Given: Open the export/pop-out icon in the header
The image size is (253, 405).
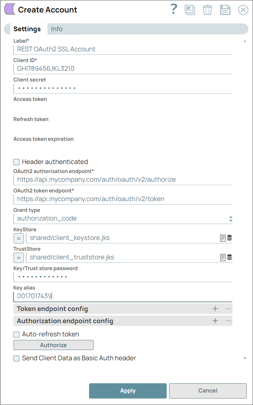Looking at the screenshot, I should [x=190, y=10].
